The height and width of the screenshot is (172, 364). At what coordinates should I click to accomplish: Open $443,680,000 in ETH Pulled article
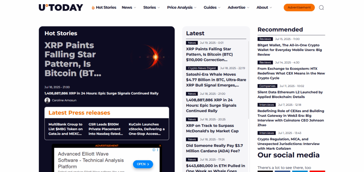(215, 168)
